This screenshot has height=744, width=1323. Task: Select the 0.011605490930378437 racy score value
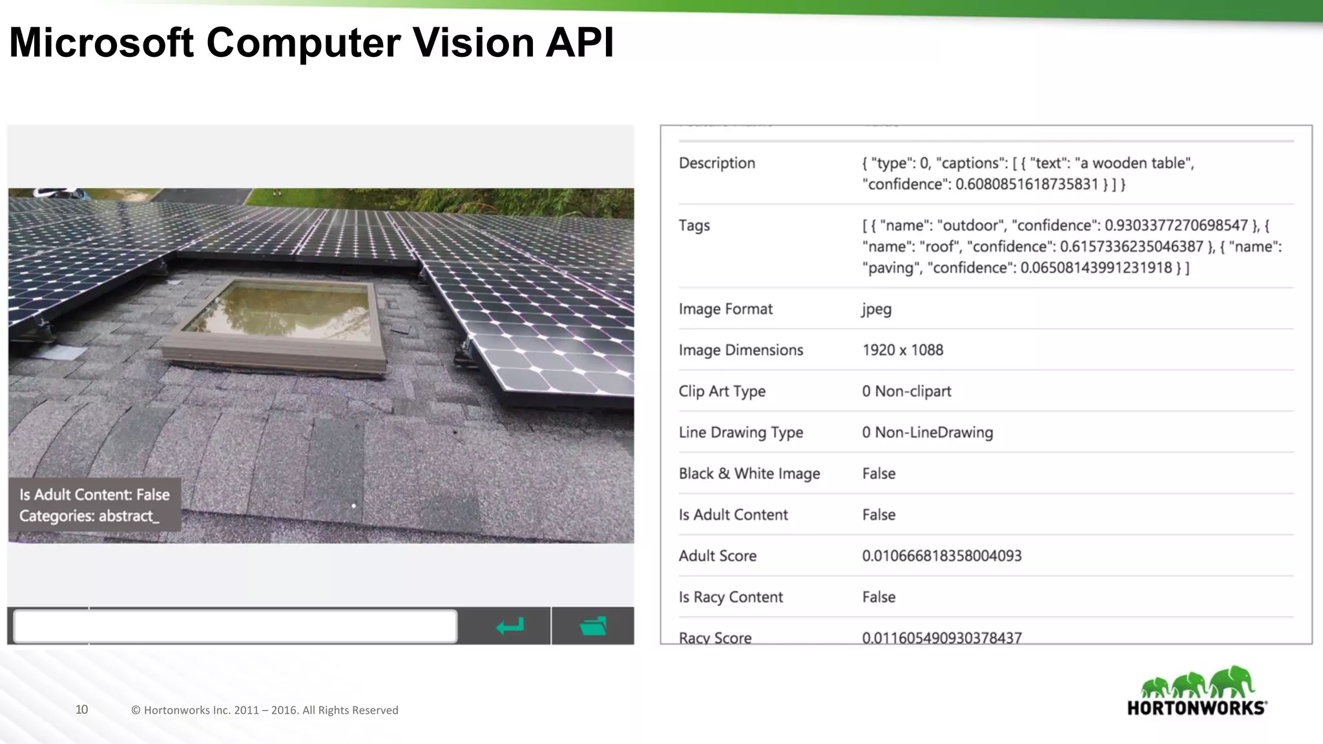pos(941,637)
